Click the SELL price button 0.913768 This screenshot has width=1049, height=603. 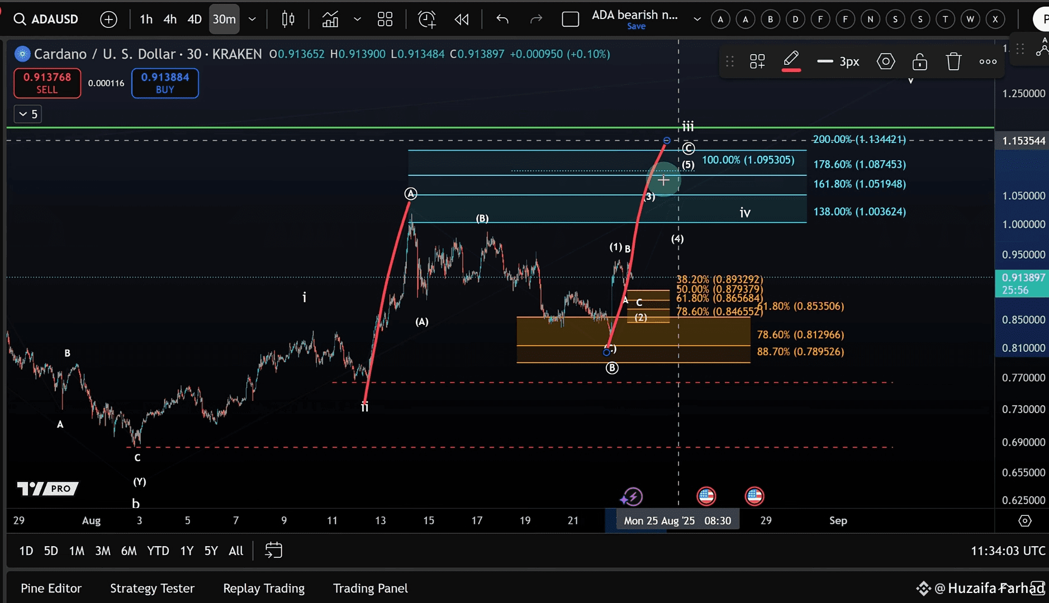click(47, 83)
